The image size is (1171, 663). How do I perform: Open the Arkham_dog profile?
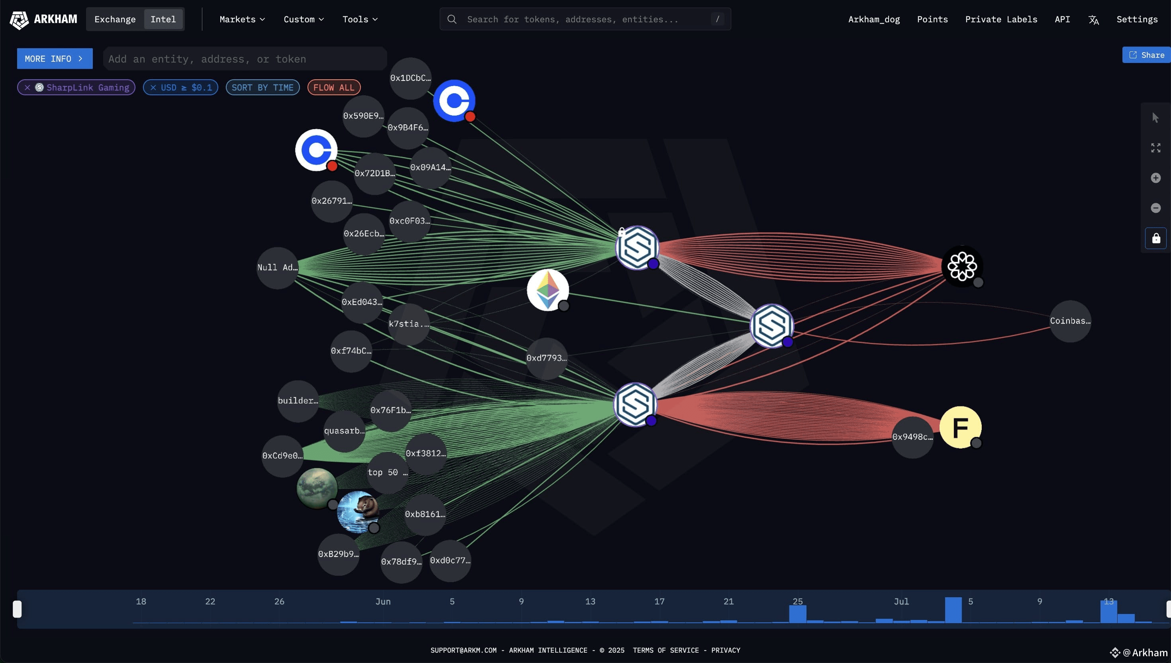(x=874, y=19)
